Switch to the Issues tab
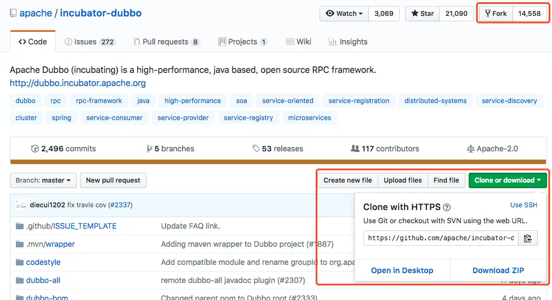This screenshot has height=300, width=552. point(89,42)
